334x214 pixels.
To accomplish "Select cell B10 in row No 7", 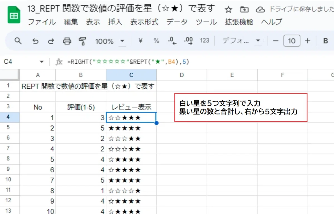I will [81, 180].
